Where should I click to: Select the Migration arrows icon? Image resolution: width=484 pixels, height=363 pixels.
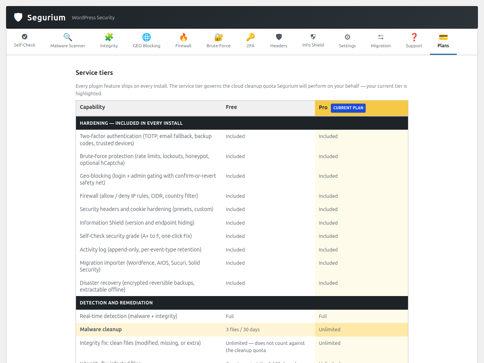click(x=381, y=37)
